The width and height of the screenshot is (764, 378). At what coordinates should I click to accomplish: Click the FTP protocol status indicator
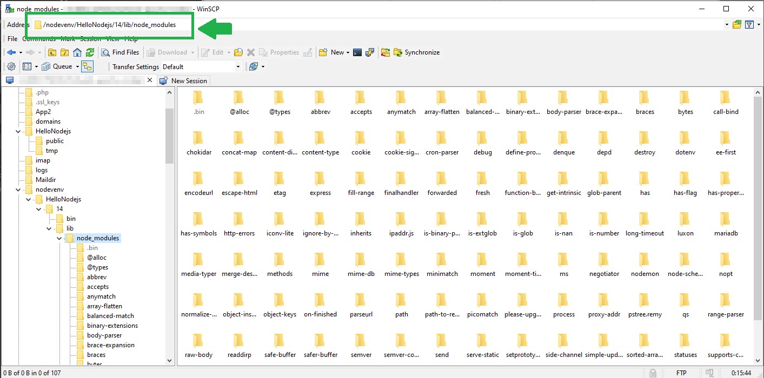pyautogui.click(x=681, y=373)
